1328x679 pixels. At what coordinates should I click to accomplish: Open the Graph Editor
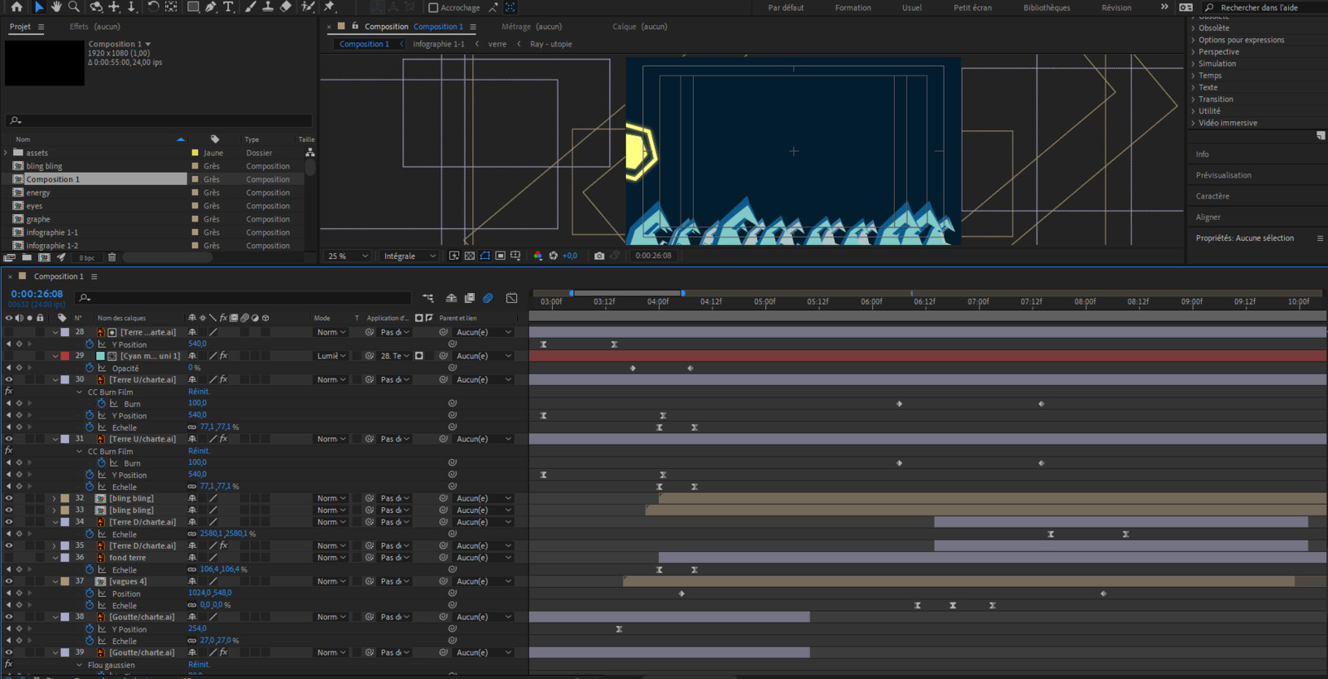point(511,298)
